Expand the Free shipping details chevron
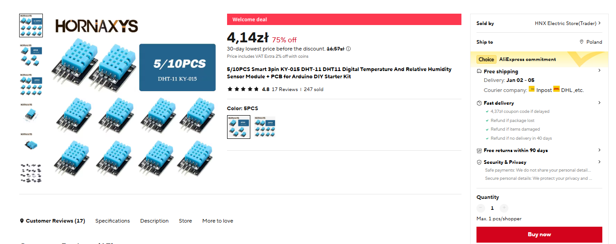The image size is (616, 244). pyautogui.click(x=599, y=71)
